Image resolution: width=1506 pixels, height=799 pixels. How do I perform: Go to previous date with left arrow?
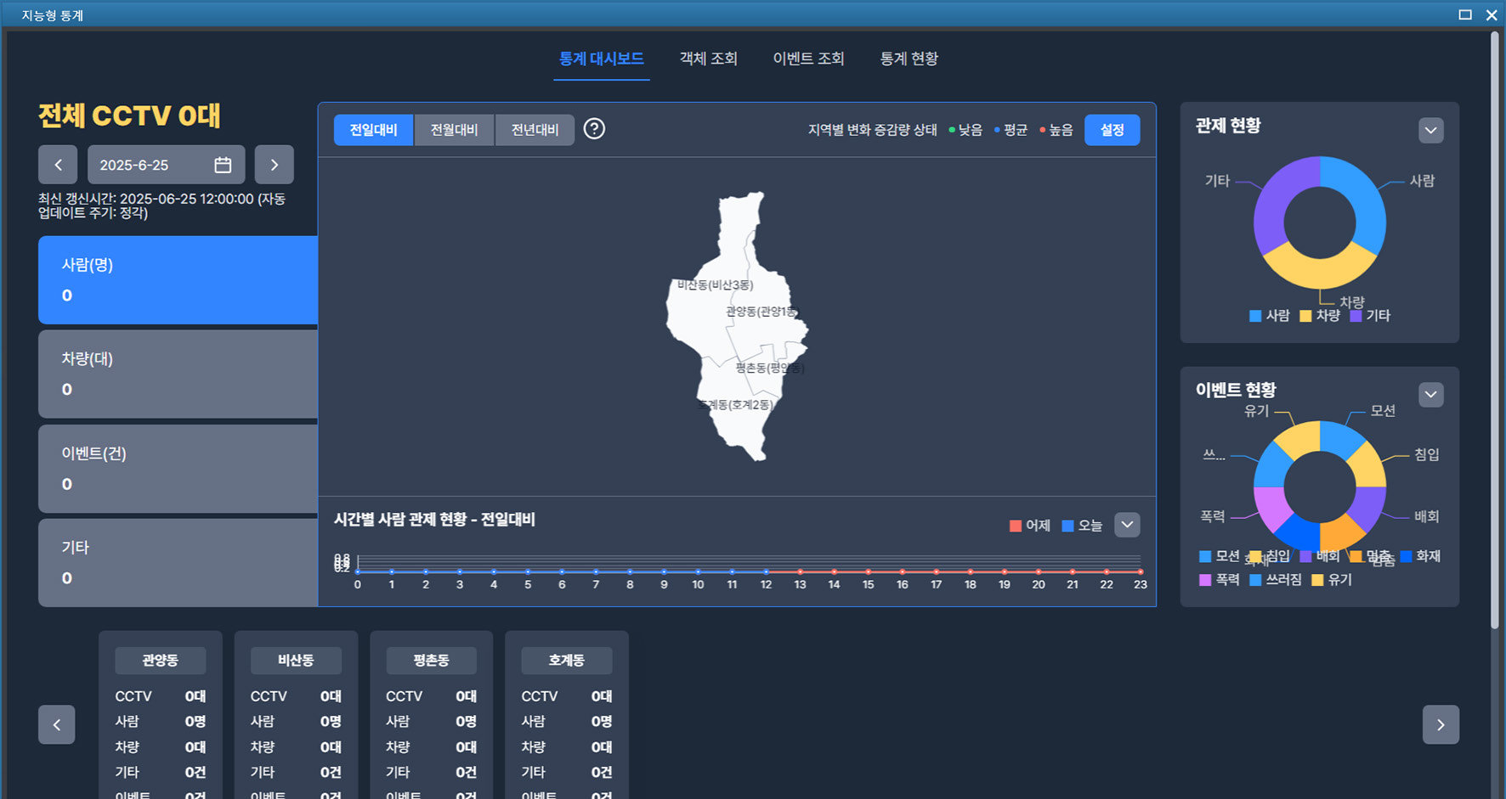tap(58, 165)
